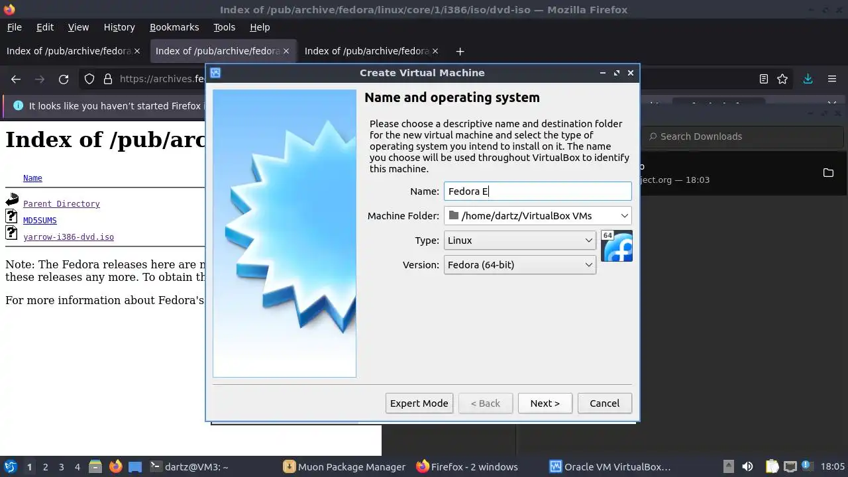Click the info icon in Firefox notification bar
This screenshot has width=848, height=477.
(x=17, y=105)
